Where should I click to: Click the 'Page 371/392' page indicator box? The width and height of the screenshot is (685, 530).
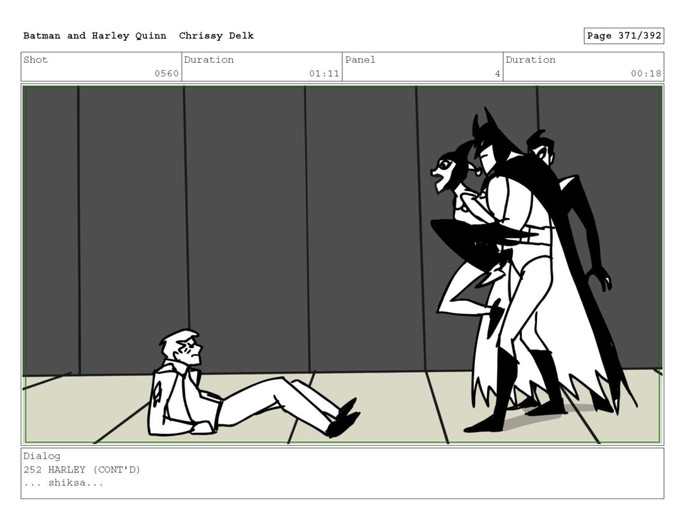click(x=623, y=36)
